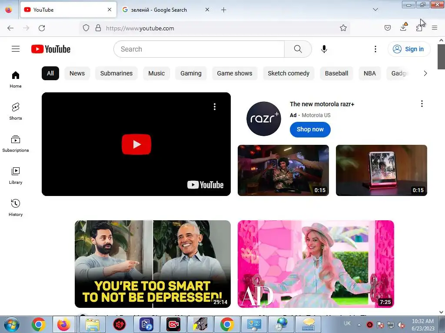Click Motorola US advertiser name

[316, 115]
